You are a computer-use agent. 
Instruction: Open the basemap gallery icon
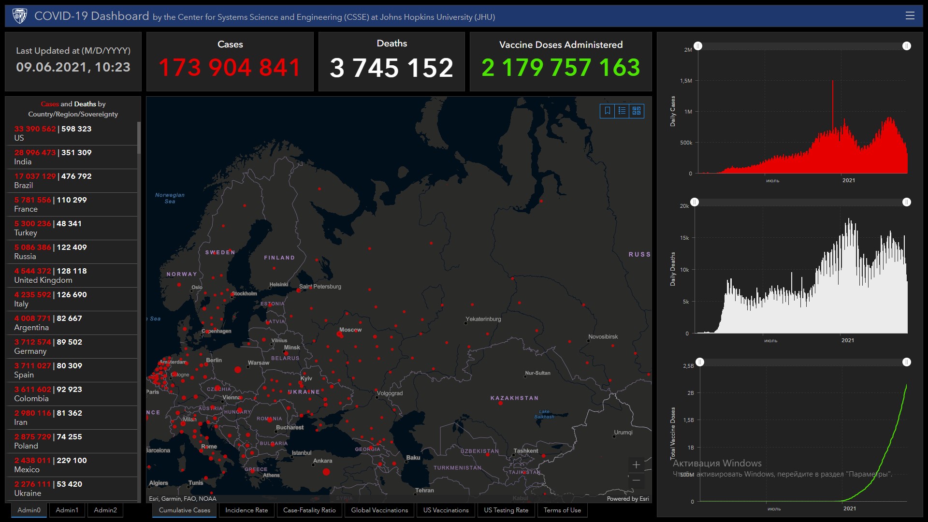tap(637, 111)
